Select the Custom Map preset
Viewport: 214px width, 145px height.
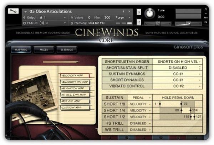75,108
